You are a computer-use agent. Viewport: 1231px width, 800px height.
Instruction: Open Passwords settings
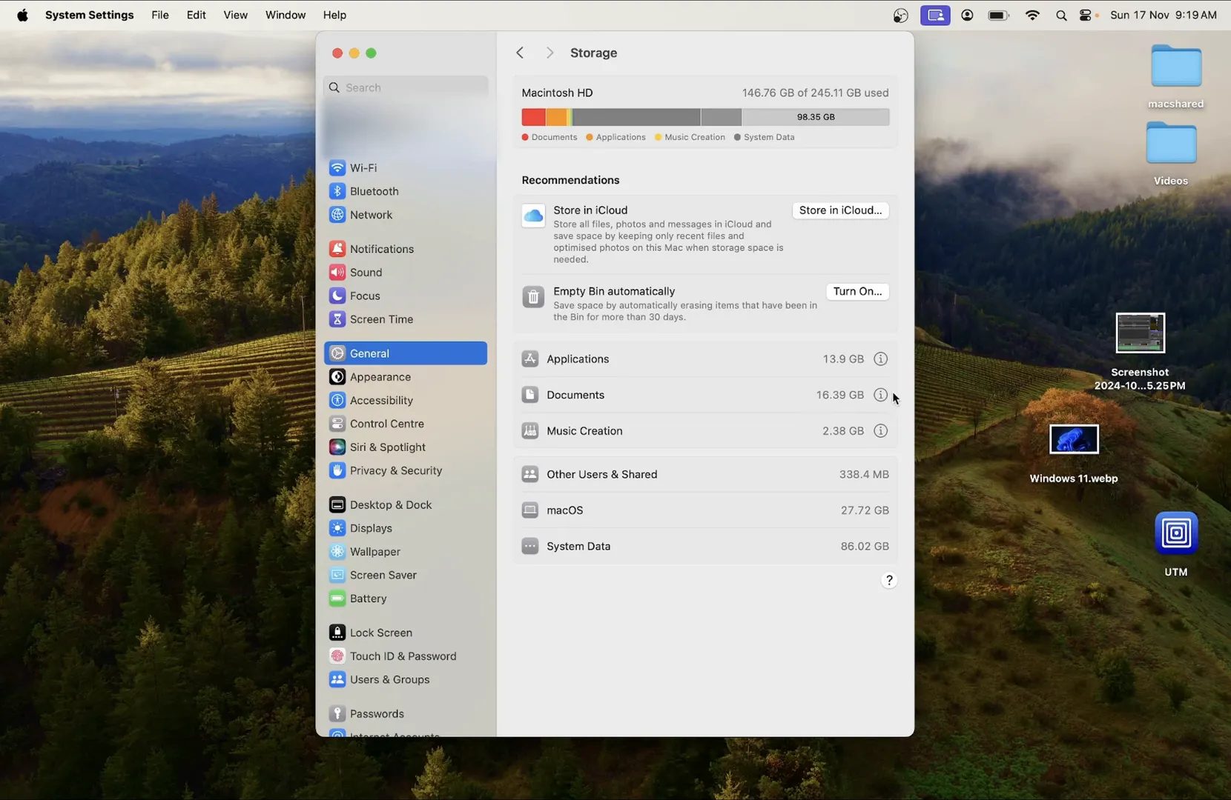tap(405, 713)
